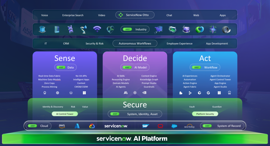Select the DNA helix industry icon
The width and height of the screenshot is (270, 146).
(x=70, y=29)
